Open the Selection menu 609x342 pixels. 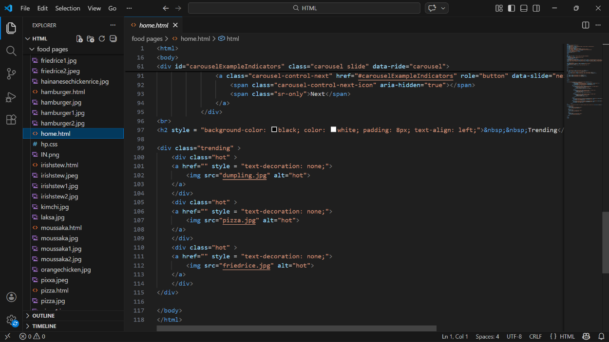click(x=67, y=8)
